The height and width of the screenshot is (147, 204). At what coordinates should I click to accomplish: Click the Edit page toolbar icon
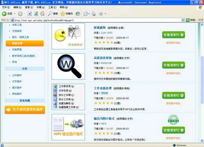click(101, 14)
